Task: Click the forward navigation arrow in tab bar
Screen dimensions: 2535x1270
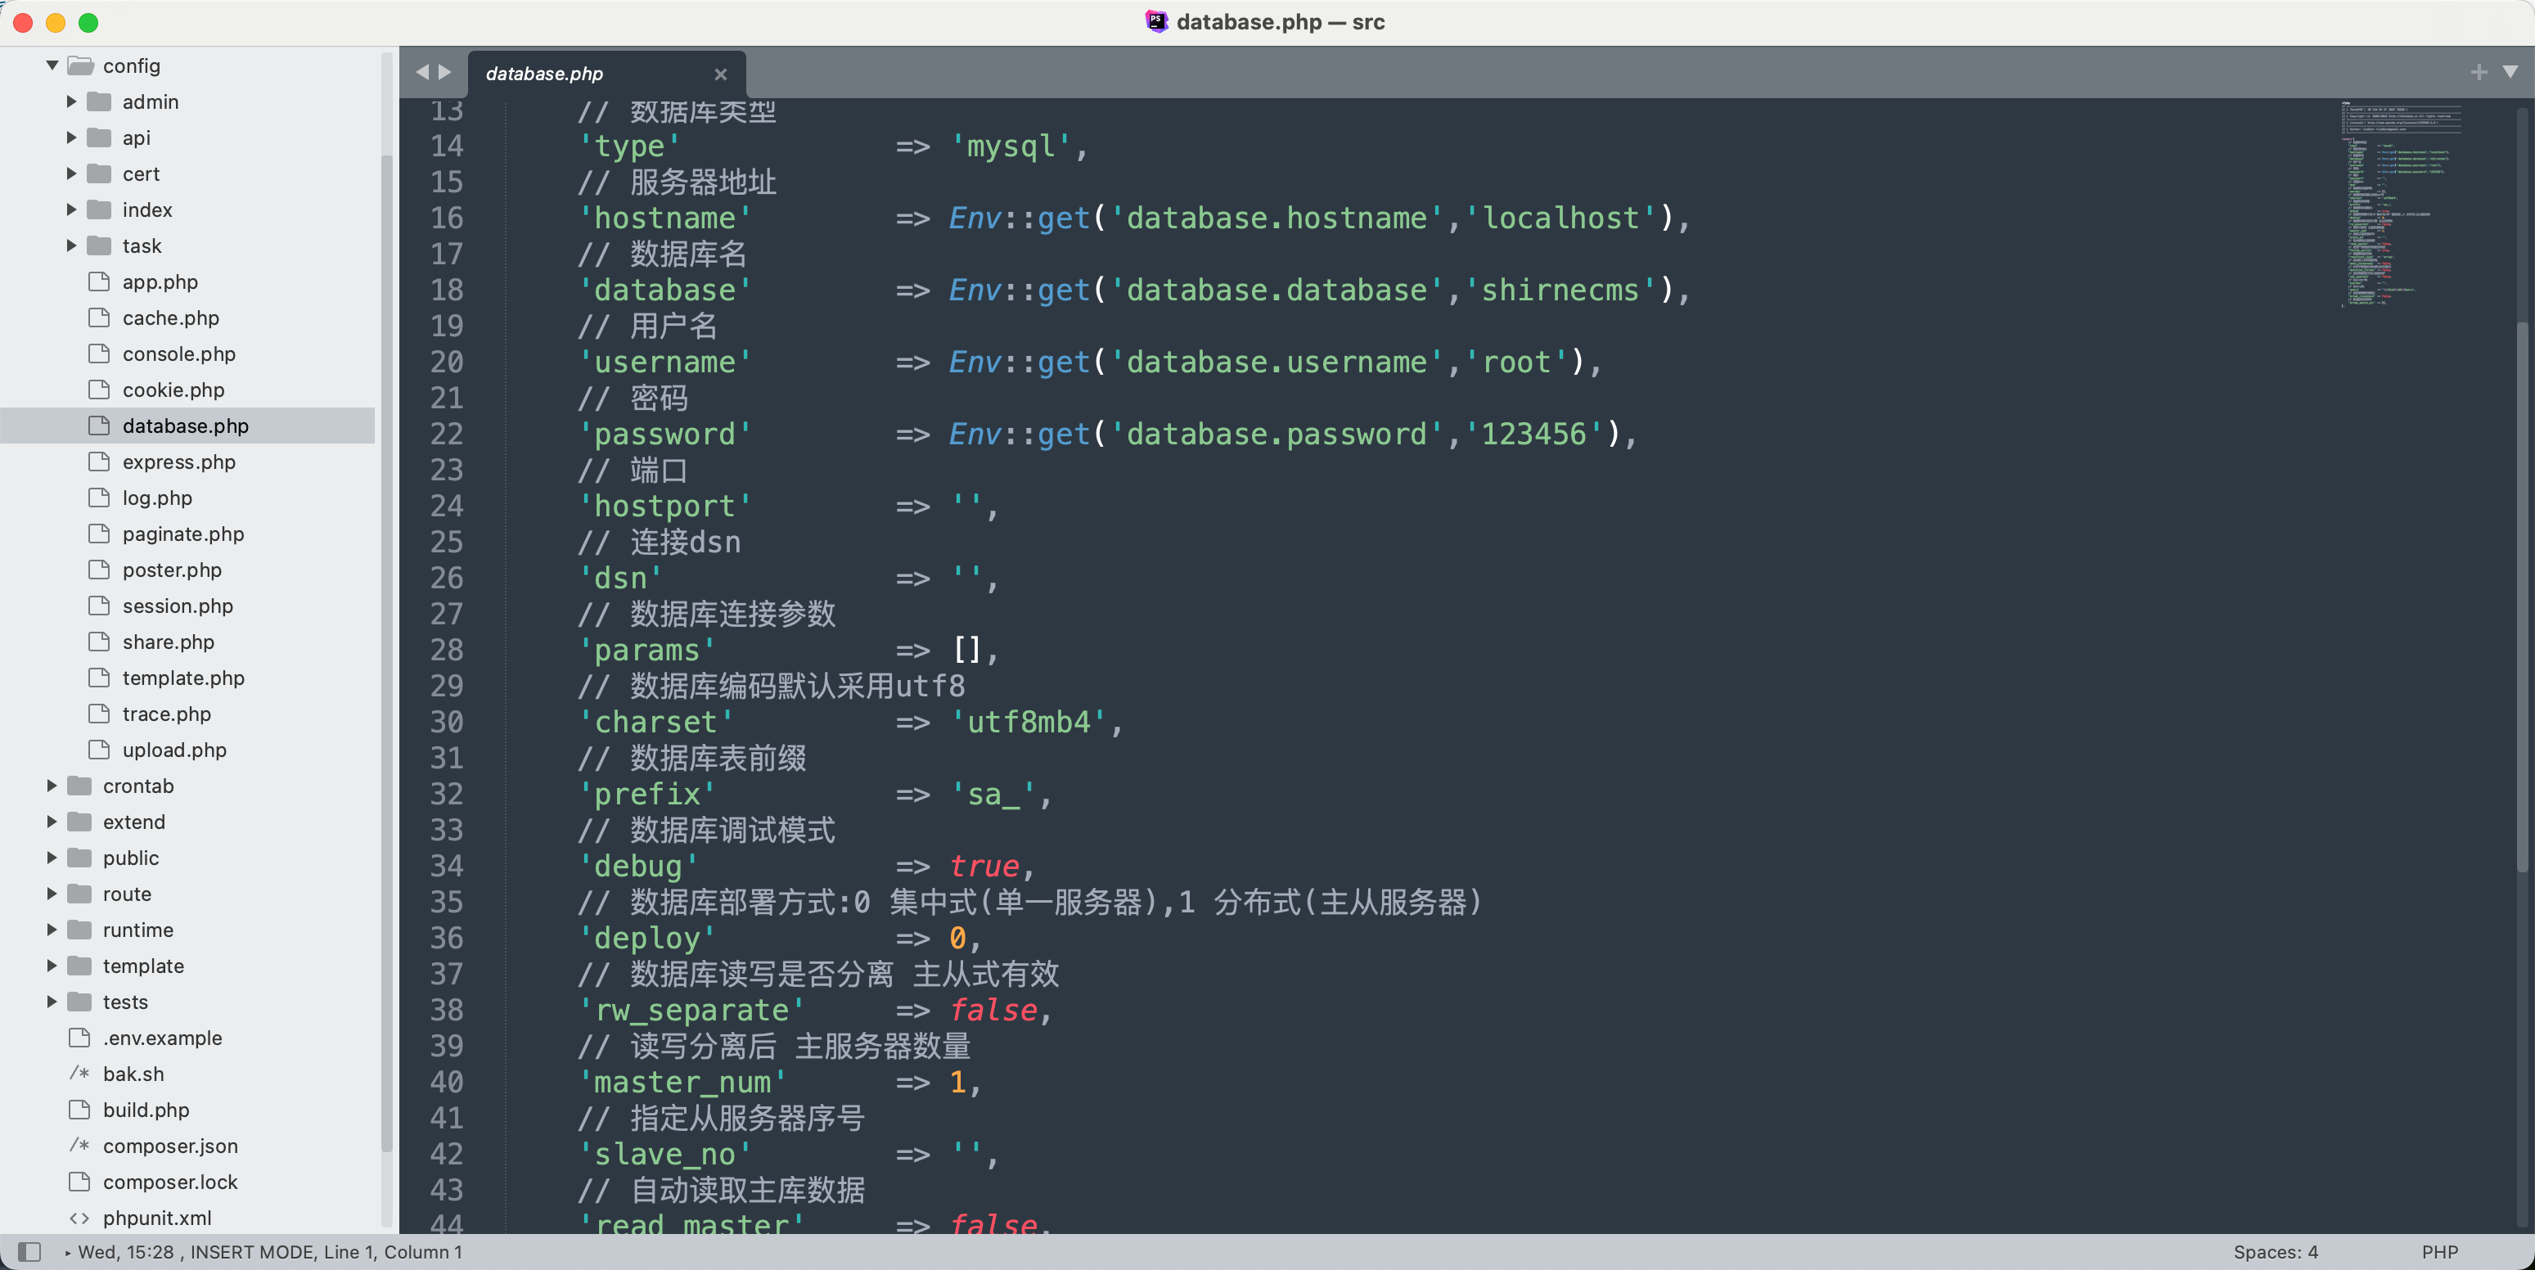Action: point(446,72)
